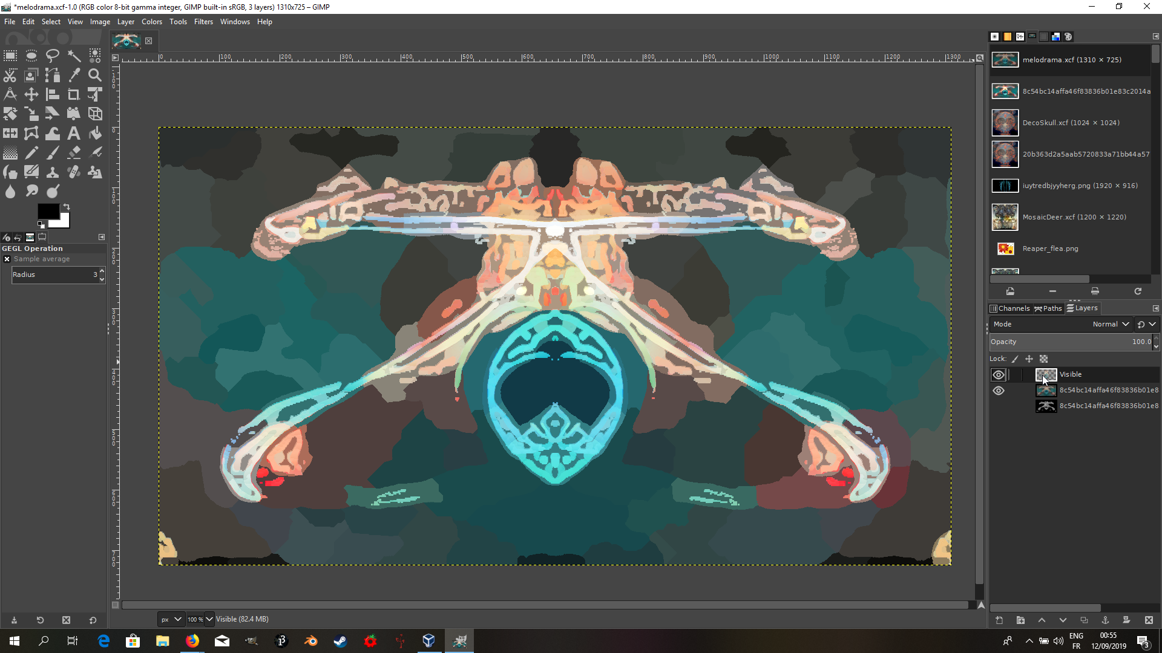The width and height of the screenshot is (1162, 653).
Task: Pick the Eraser tool
Action: (74, 153)
